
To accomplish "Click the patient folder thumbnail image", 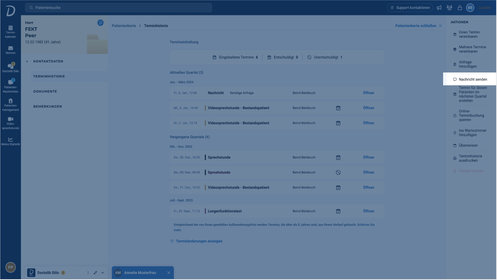I will tap(97, 44).
